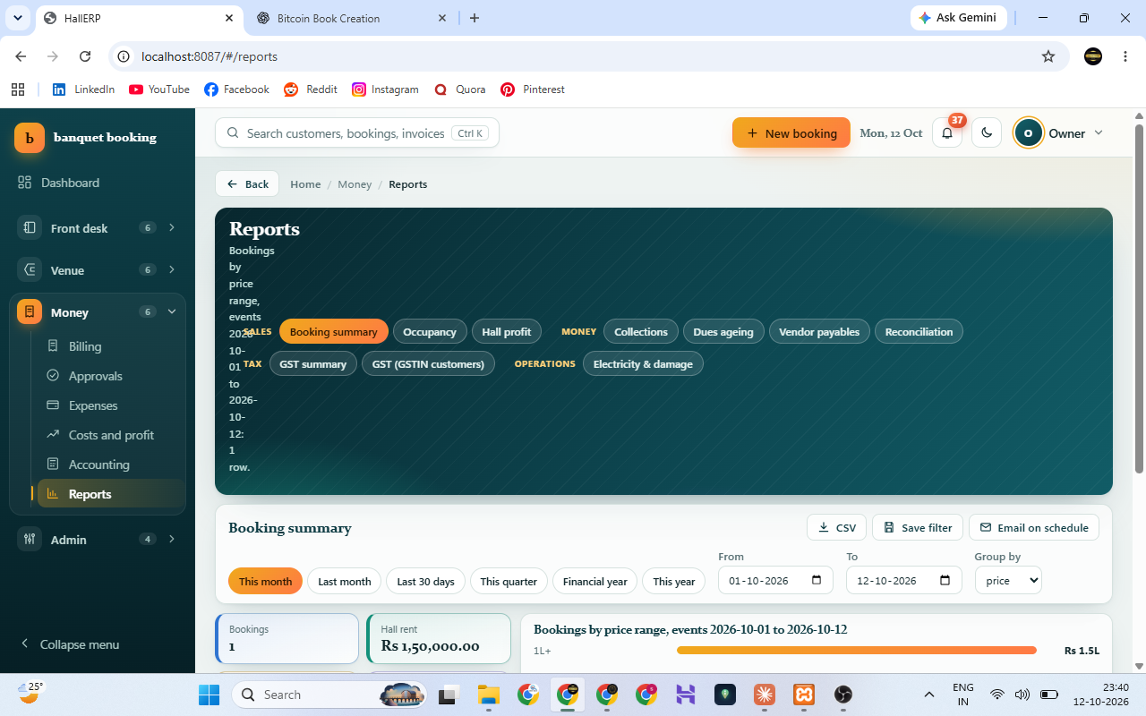Click the Money section icon
Image resolution: width=1146 pixels, height=716 pixels.
point(30,311)
